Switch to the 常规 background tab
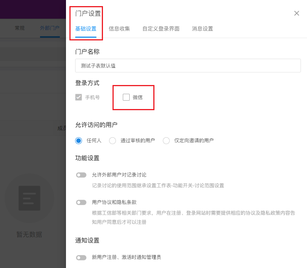 pyautogui.click(x=19, y=28)
